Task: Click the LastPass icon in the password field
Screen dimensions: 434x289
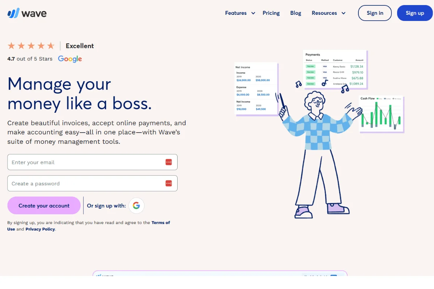Action: tap(169, 183)
